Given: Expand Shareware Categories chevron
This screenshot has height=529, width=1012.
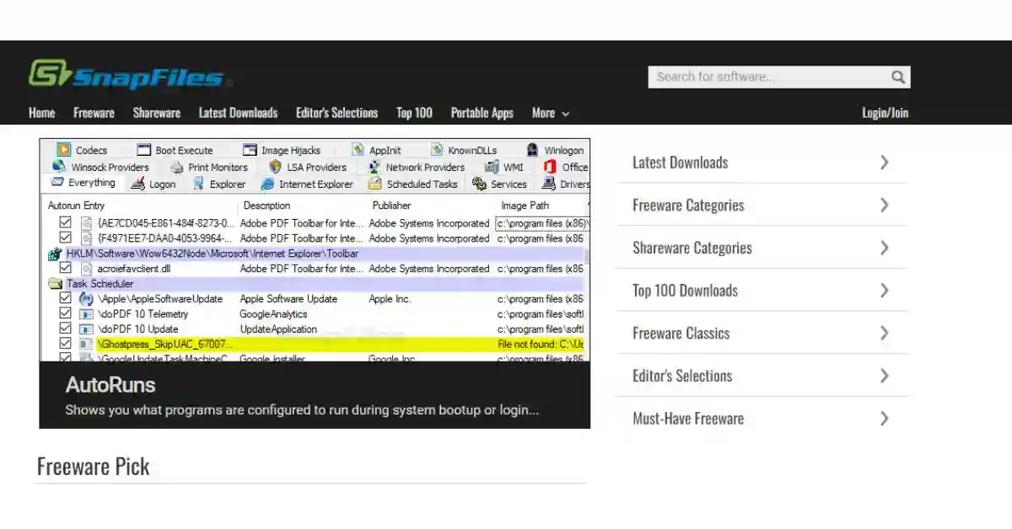Looking at the screenshot, I should coord(884,248).
